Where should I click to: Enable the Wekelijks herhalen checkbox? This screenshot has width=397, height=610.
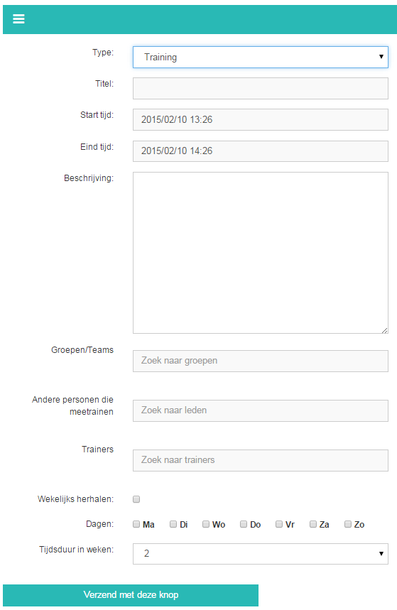click(136, 499)
